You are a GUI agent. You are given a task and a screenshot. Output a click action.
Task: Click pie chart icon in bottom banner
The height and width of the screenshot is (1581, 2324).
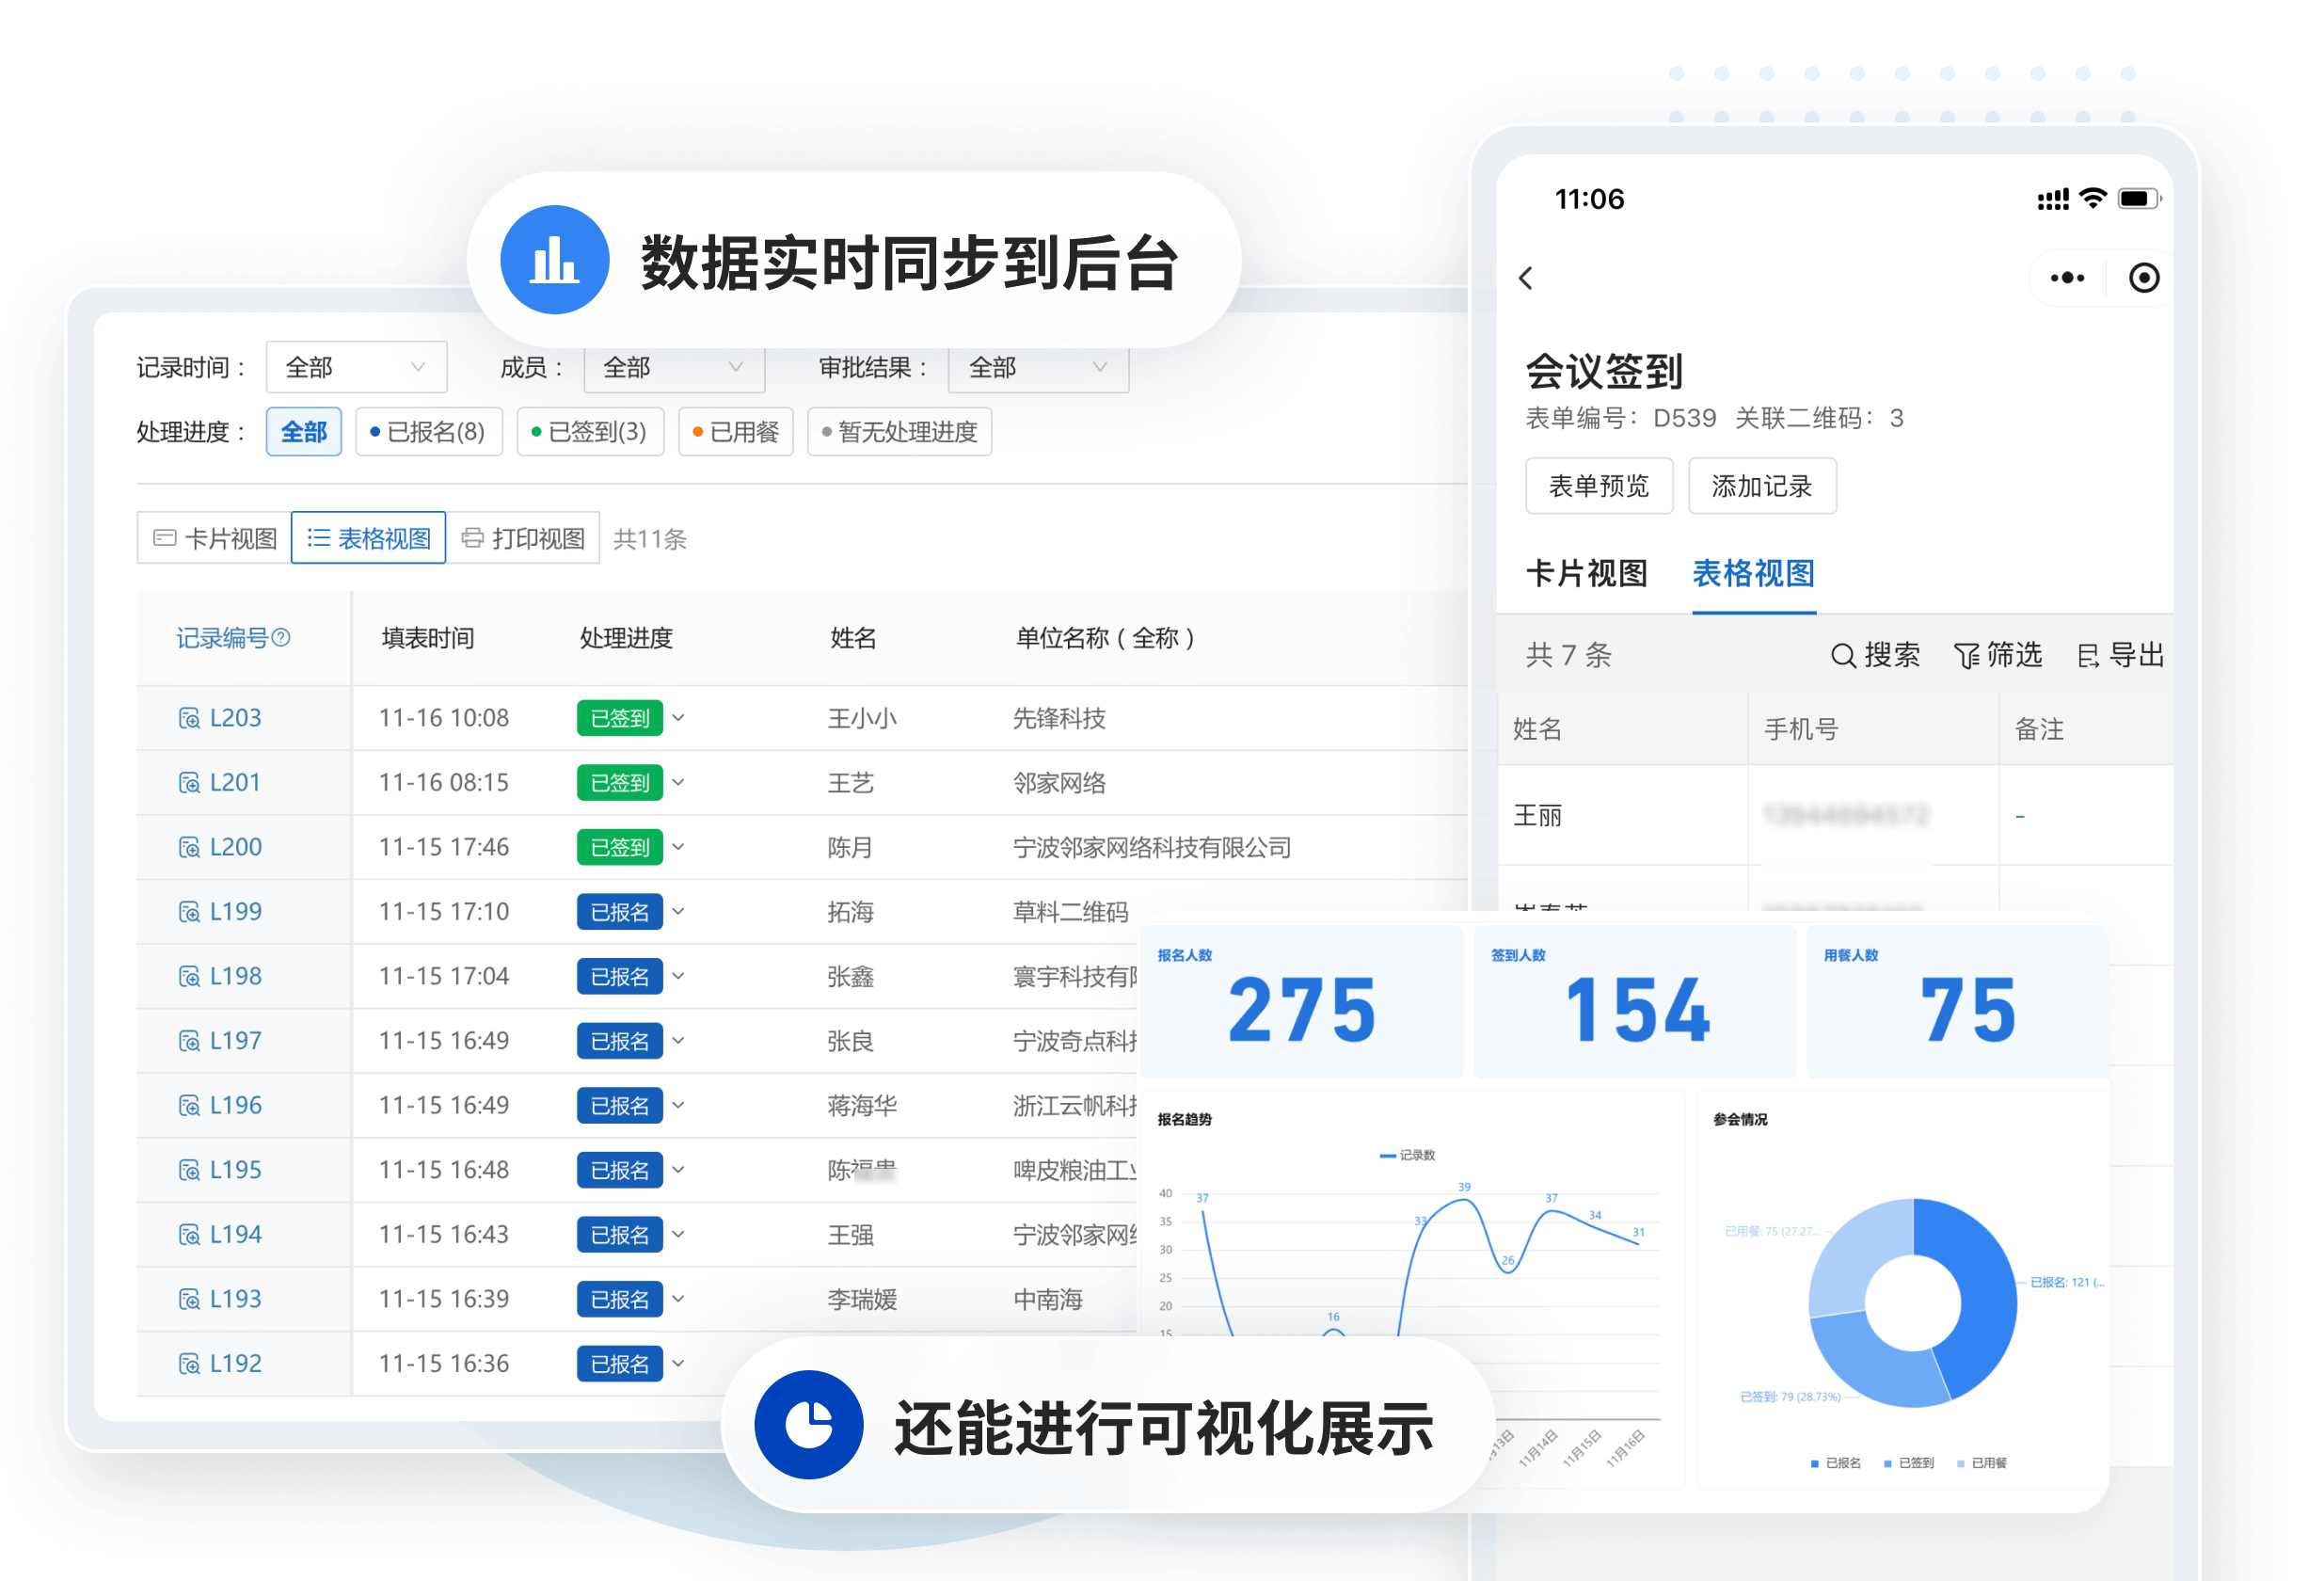tap(808, 1424)
